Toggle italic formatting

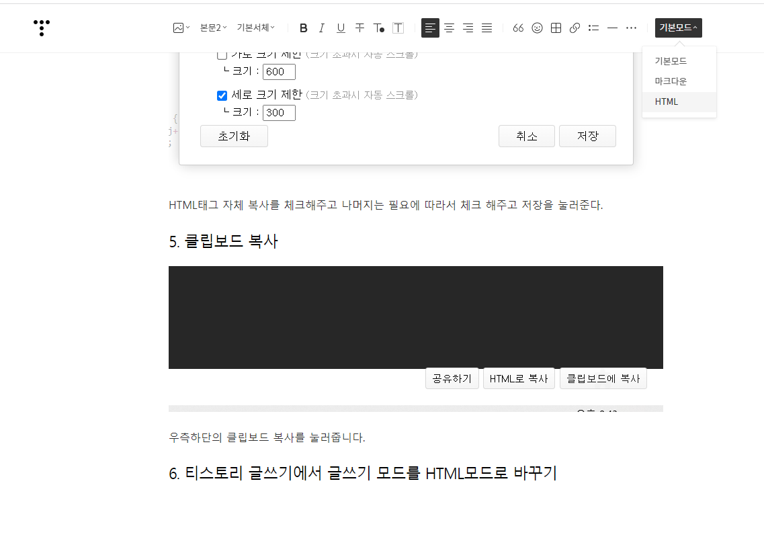click(x=322, y=28)
